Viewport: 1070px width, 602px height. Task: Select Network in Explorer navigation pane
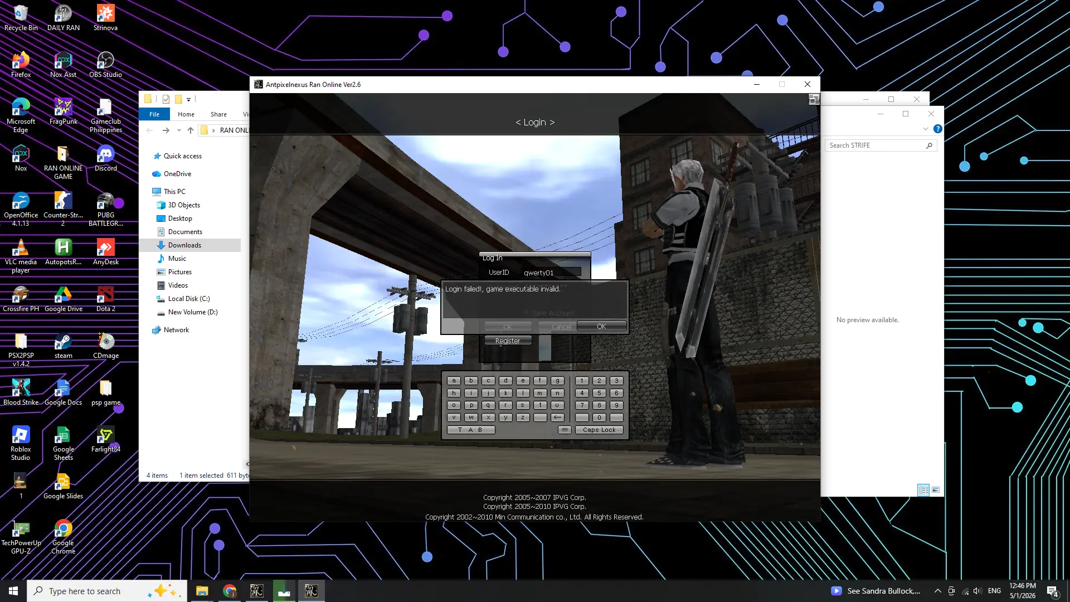(176, 330)
